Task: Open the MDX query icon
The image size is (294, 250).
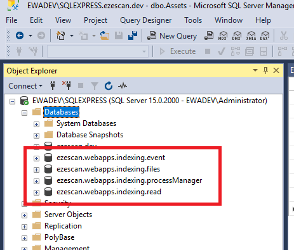Action: tap(222, 35)
